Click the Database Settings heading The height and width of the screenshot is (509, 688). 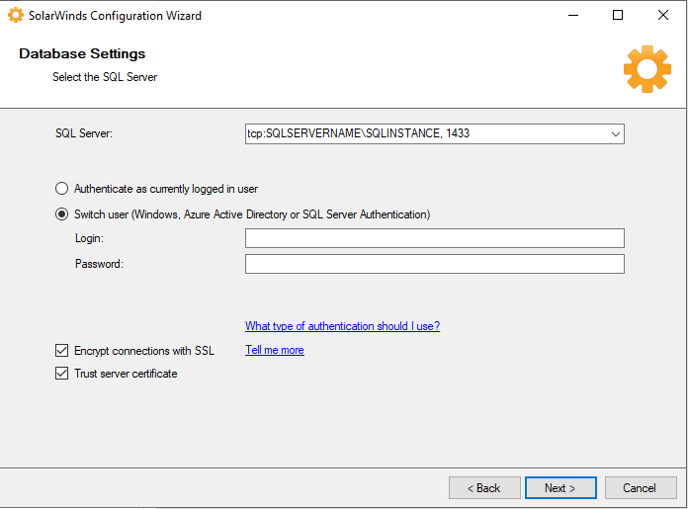point(82,53)
